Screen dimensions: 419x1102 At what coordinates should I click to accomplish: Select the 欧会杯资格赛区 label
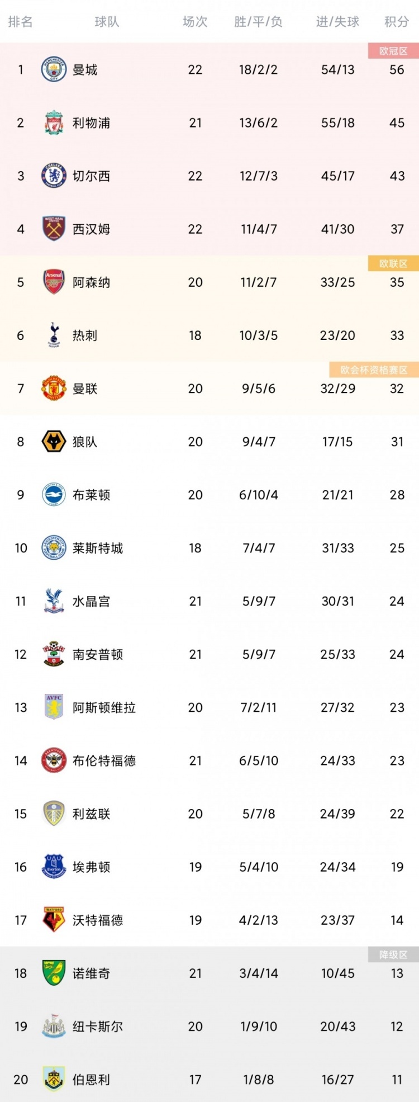point(374,370)
